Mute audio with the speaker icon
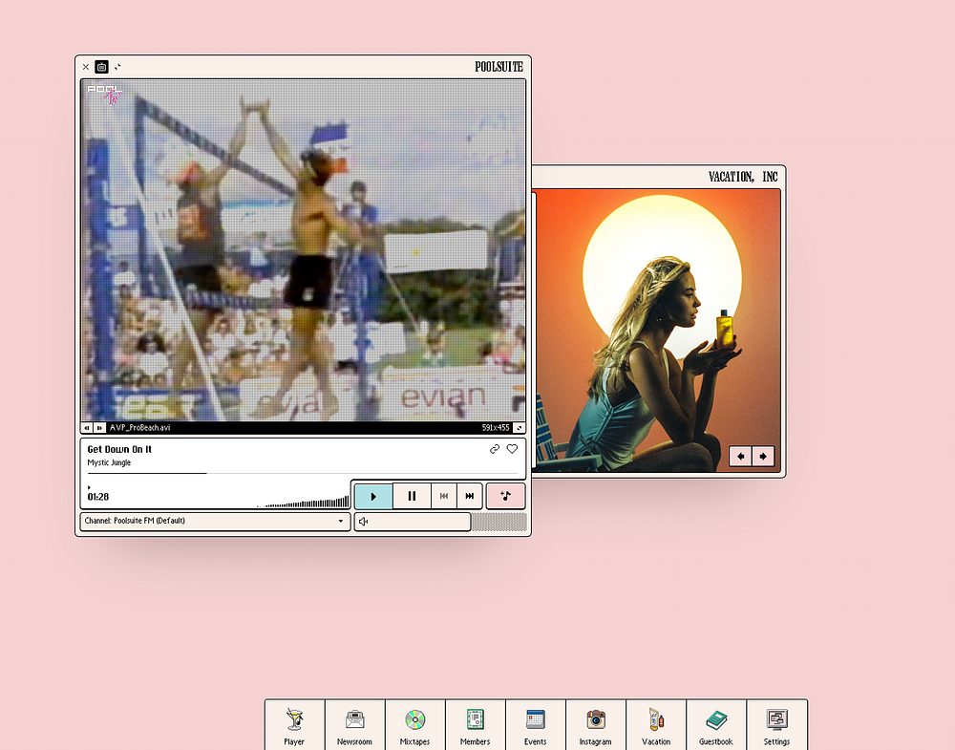The image size is (955, 750). coord(364,522)
